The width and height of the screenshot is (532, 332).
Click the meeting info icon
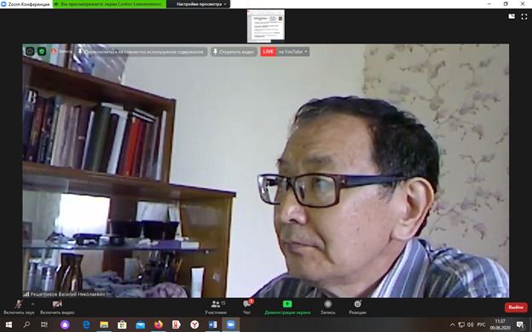click(x=30, y=51)
